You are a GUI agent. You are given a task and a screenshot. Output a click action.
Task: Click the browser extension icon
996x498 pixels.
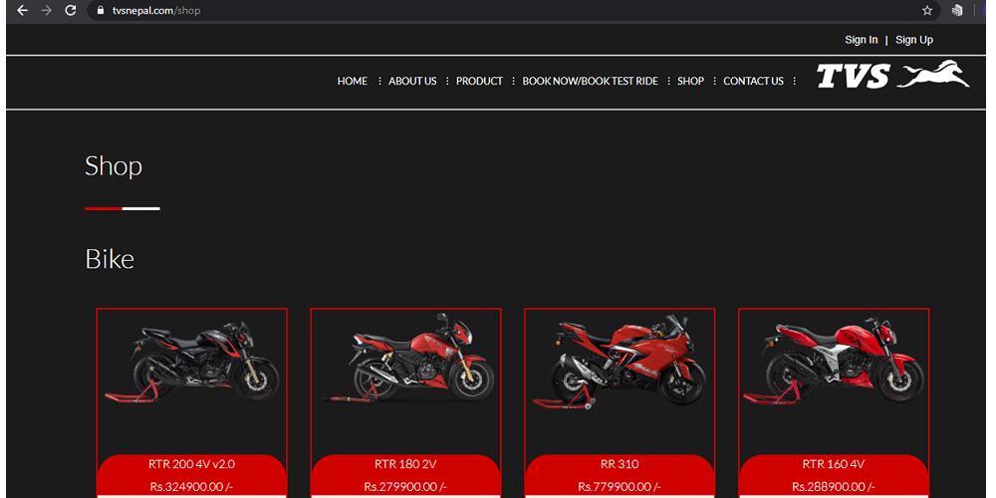pyautogui.click(x=957, y=11)
